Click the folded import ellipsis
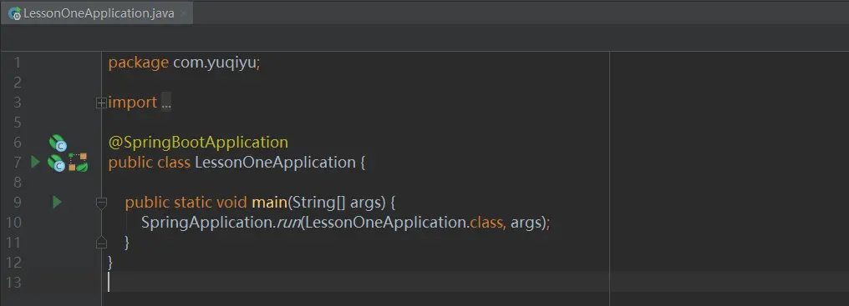The image size is (849, 306). [166, 103]
